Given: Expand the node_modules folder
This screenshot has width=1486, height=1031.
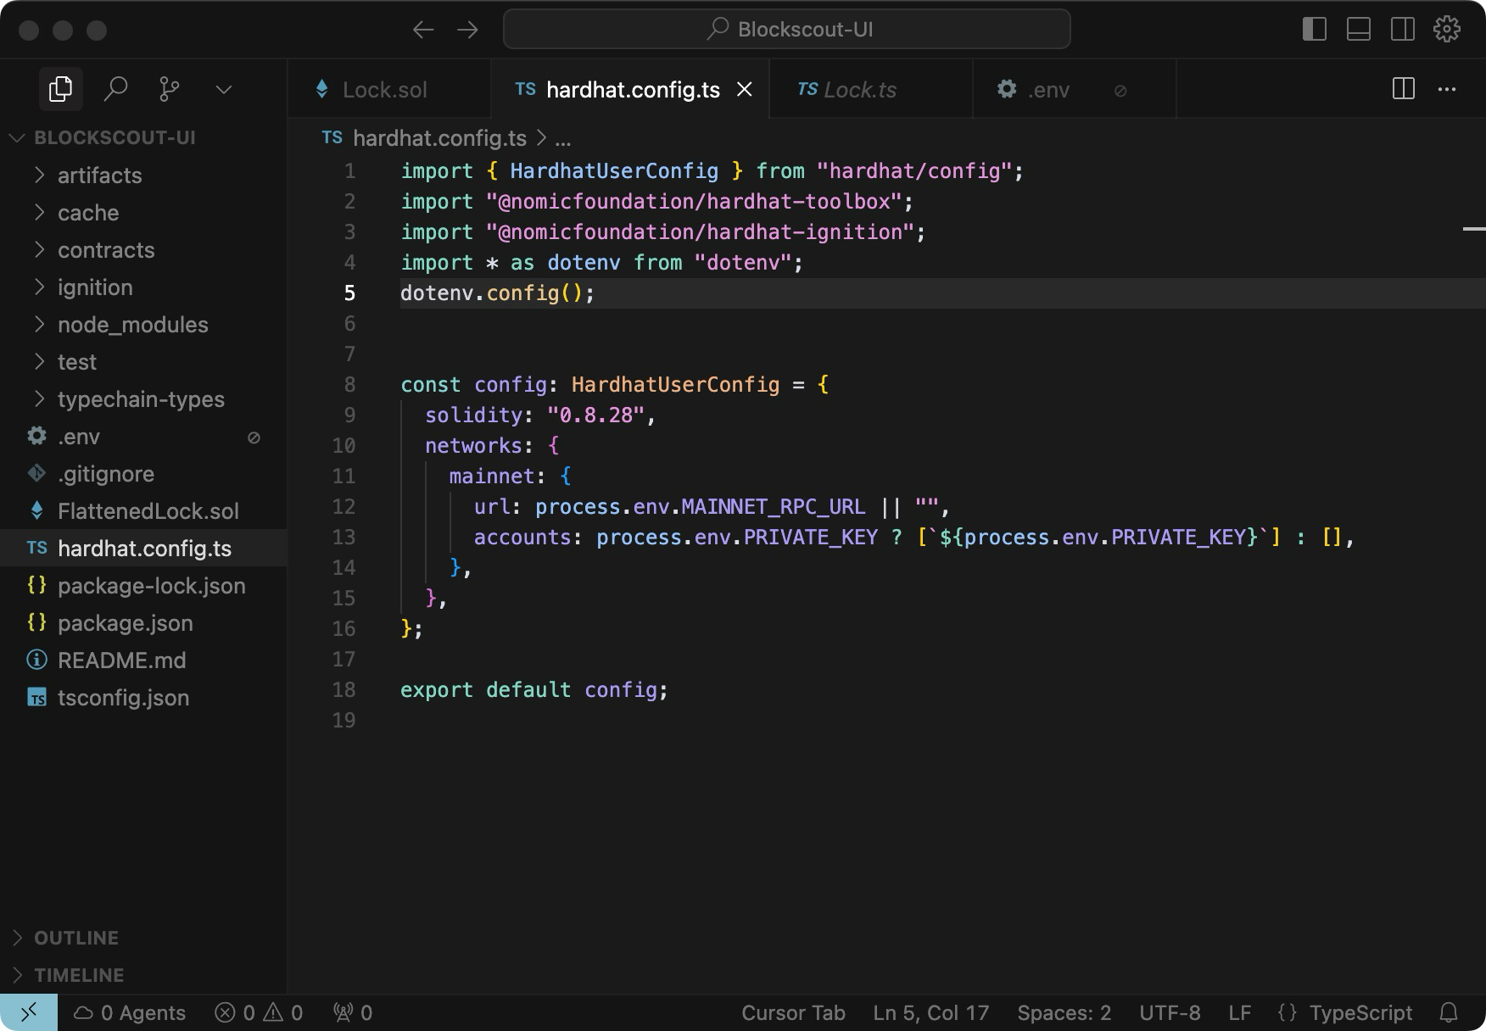Looking at the screenshot, I should [x=143, y=325].
